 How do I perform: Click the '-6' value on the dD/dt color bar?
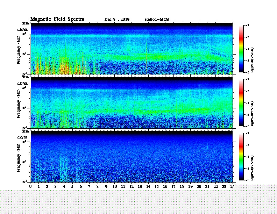(248, 126)
